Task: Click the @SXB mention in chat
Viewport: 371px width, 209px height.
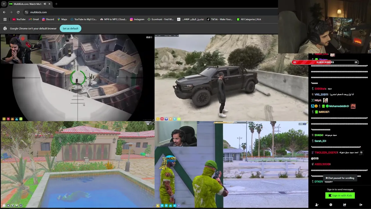Action: coord(315,158)
